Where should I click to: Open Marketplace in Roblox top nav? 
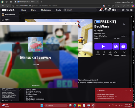(46, 10)
